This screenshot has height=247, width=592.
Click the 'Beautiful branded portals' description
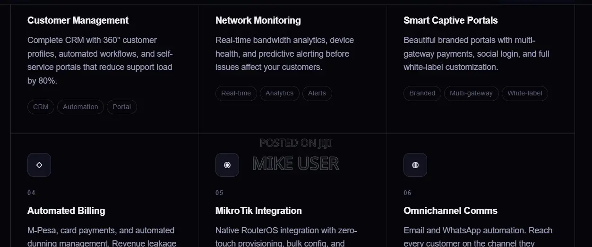476,53
